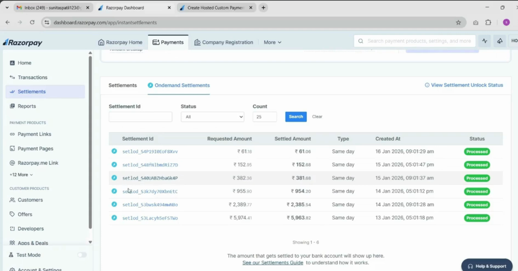The height and width of the screenshot is (271, 518).
Task: Open the Company Registration tab
Action: 224,42
